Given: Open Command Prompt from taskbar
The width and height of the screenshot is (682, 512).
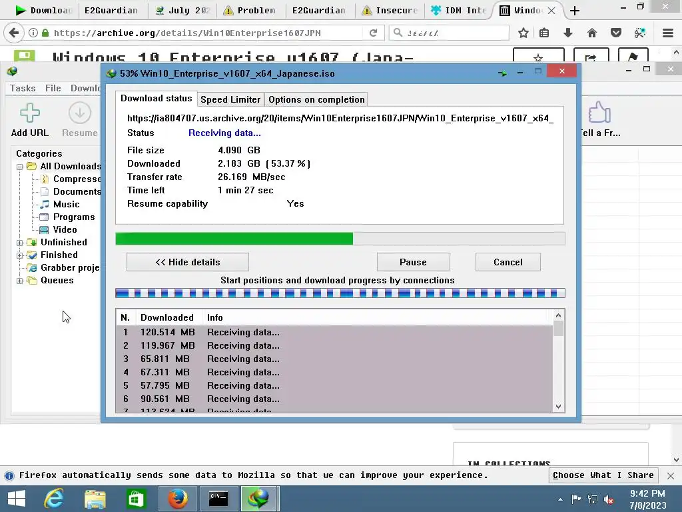Looking at the screenshot, I should point(218,499).
